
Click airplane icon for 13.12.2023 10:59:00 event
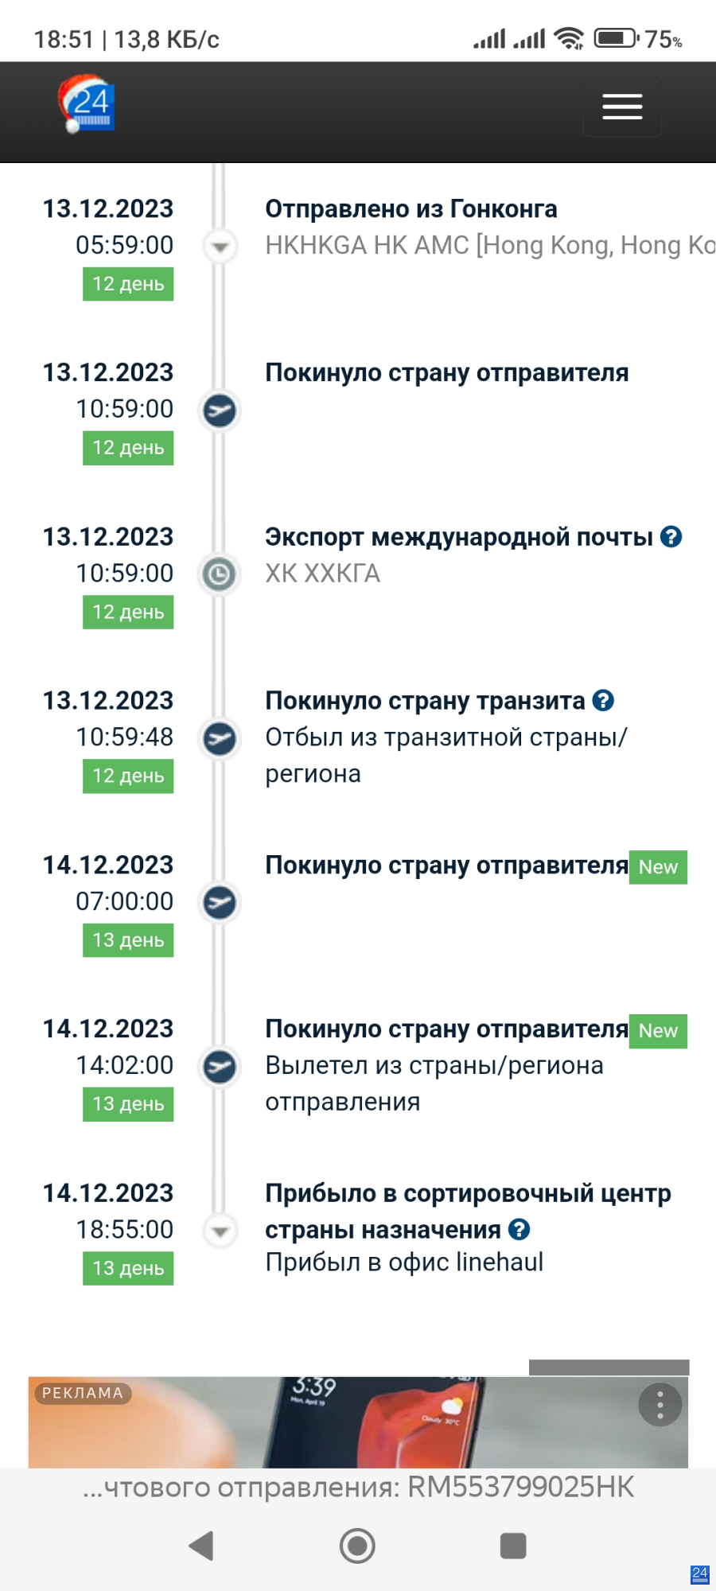[220, 410]
